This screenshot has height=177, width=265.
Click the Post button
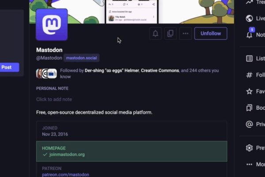point(9,67)
